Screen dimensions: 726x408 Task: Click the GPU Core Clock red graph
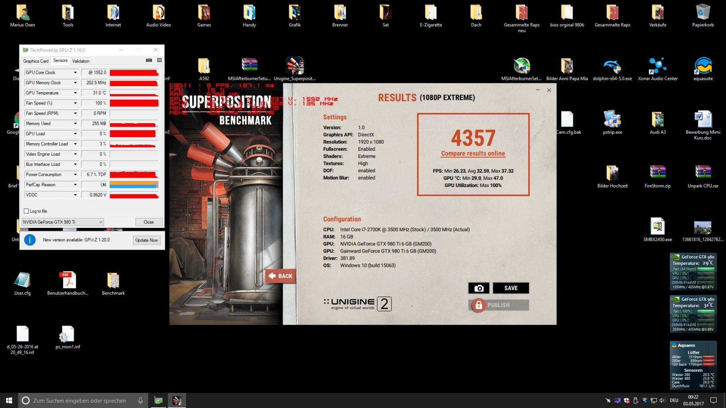134,73
